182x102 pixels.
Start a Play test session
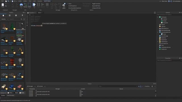[x=34, y=5]
